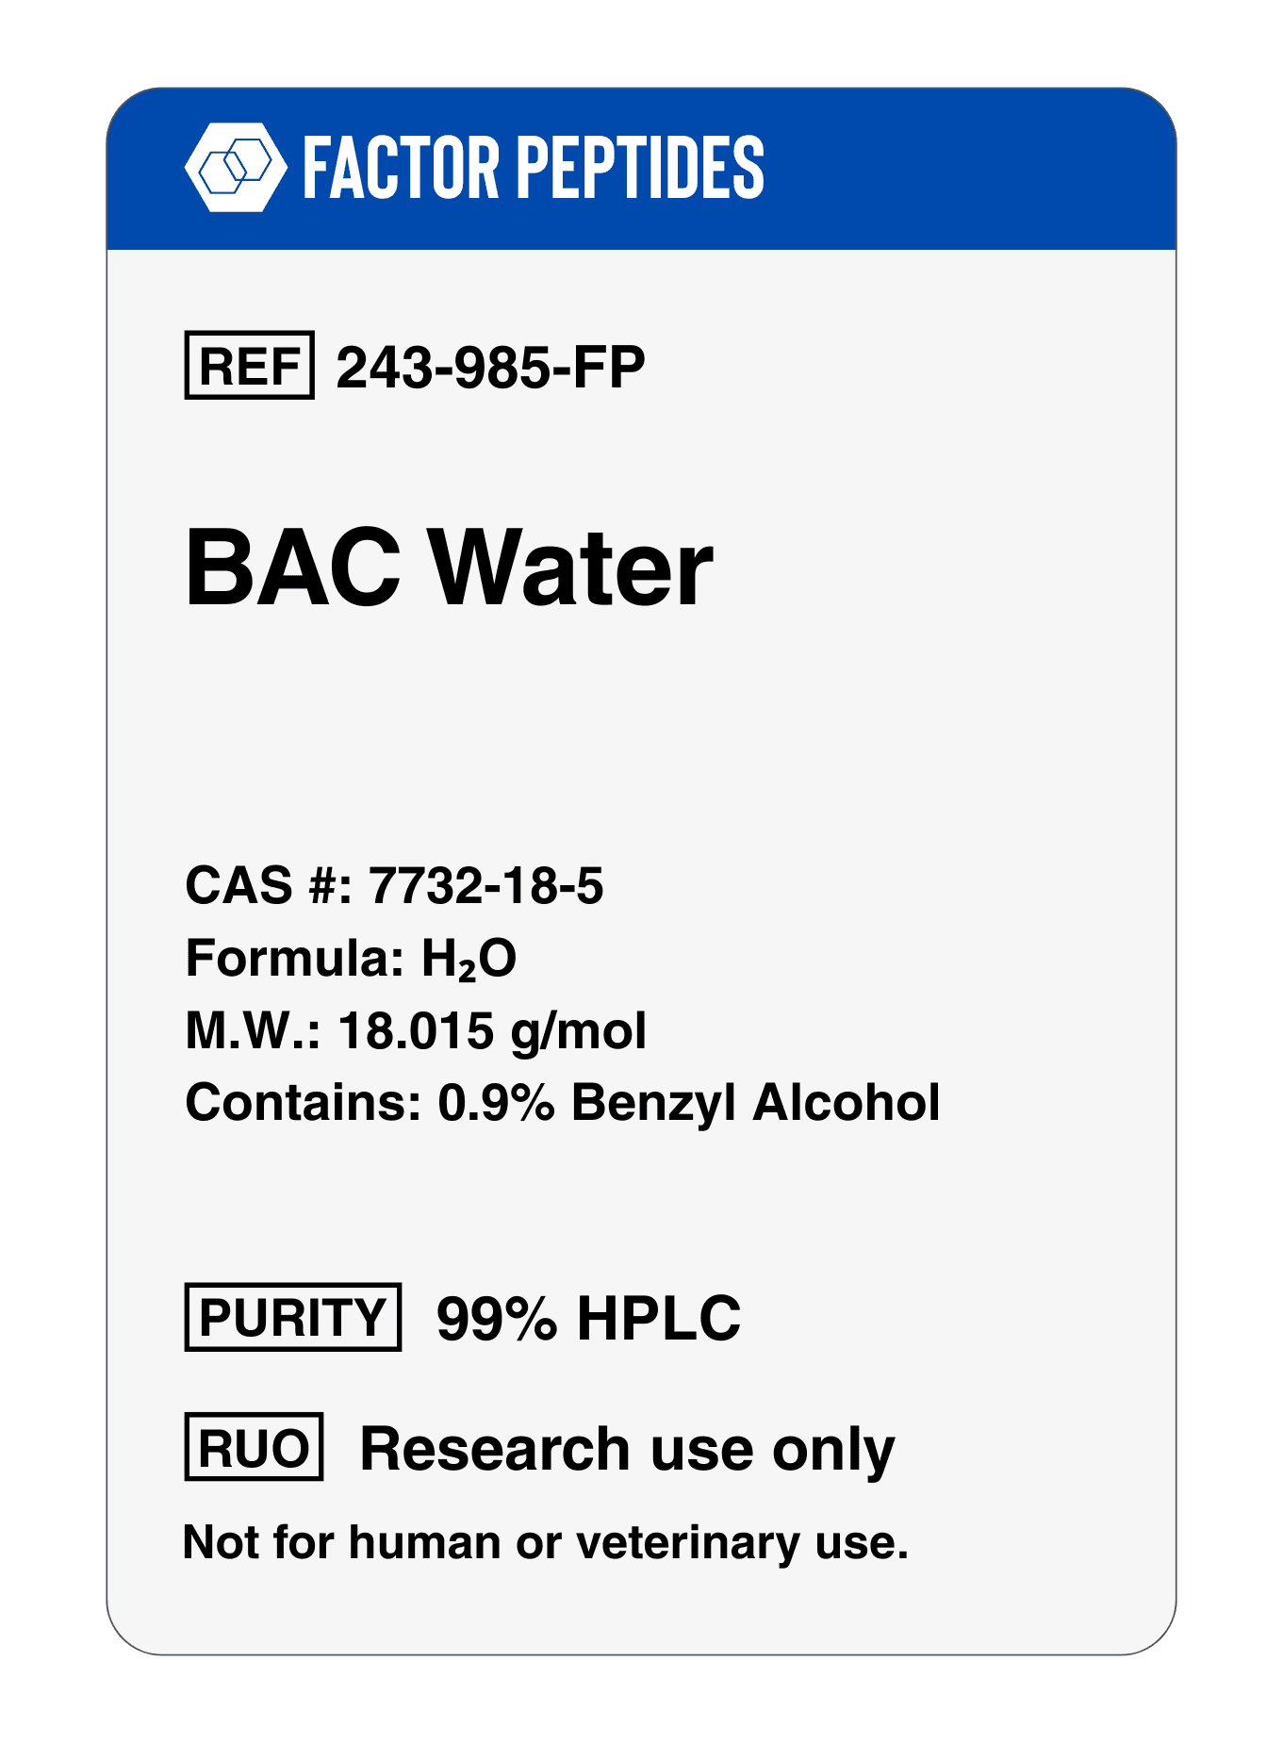Click the CAS #: label text
1283x1743 pixels.
tap(269, 885)
